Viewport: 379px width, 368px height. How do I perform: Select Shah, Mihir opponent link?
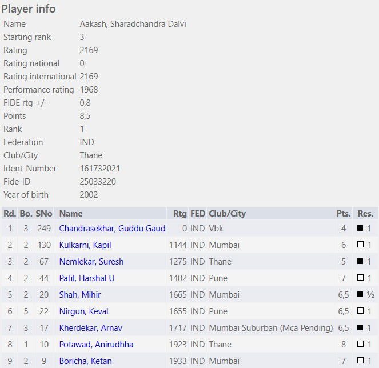point(80,295)
